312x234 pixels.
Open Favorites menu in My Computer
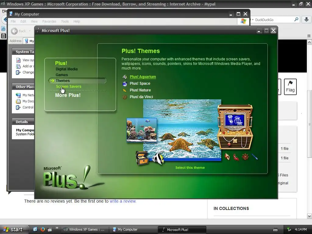pos(49,21)
